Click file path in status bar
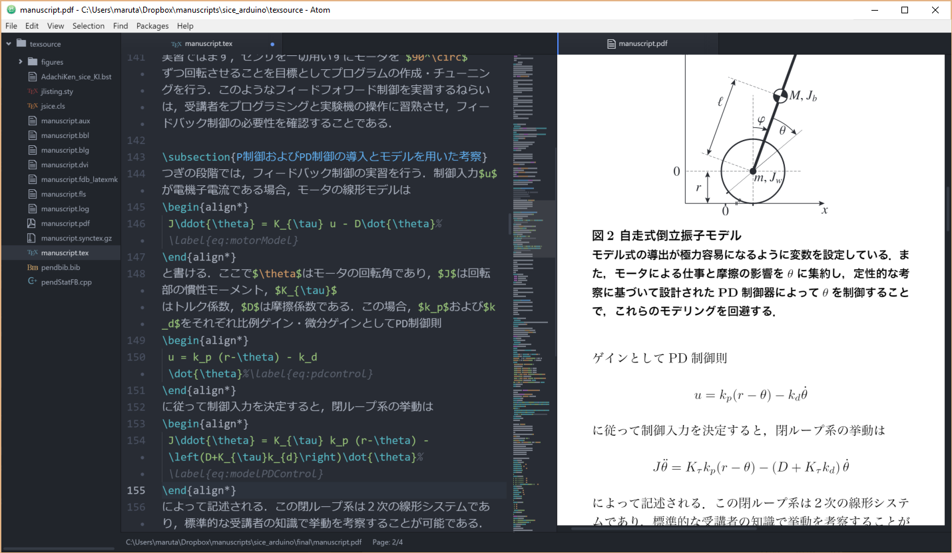 [244, 542]
